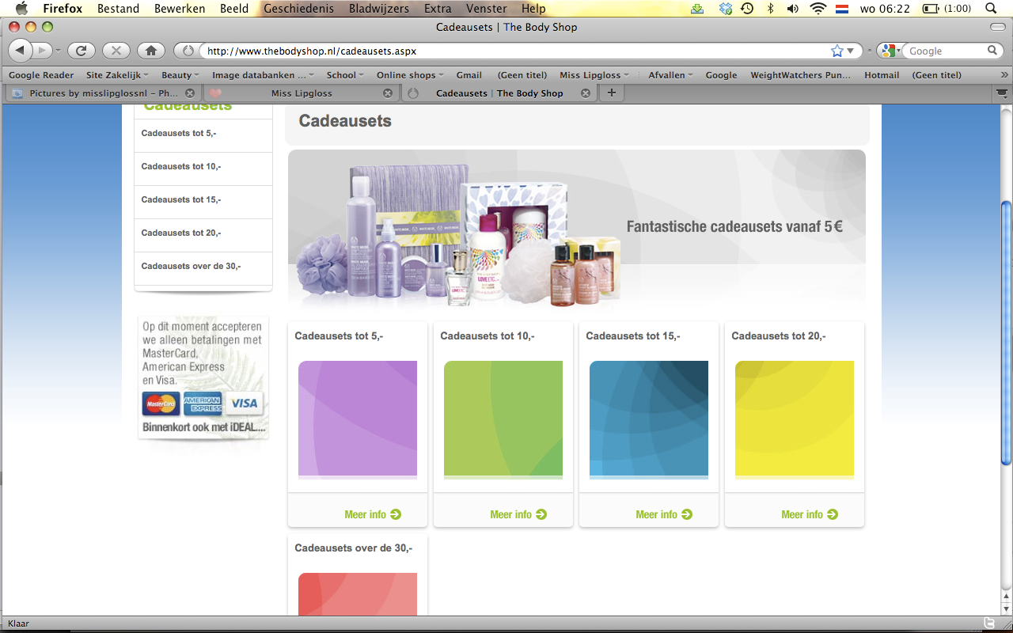Go back with the Back arrow button
Image resolution: width=1013 pixels, height=633 pixels.
tap(20, 51)
